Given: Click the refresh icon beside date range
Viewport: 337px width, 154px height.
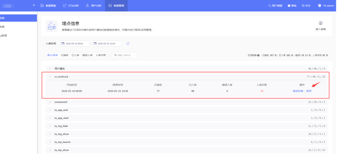Looking at the screenshot, I should [128, 44].
